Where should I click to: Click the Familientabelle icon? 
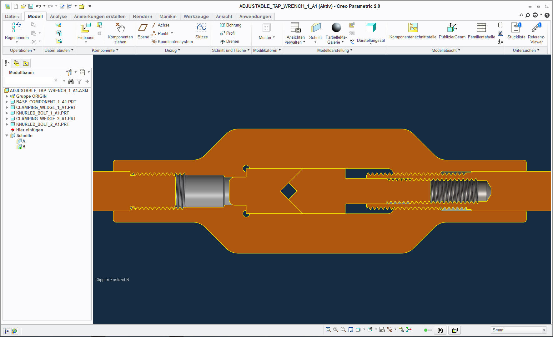481,28
